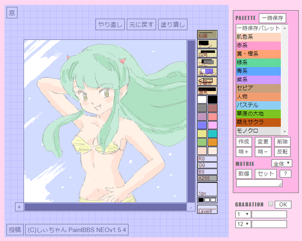Image resolution: width=302 pixels, height=241 pixels.
Task: Click the G0 green value slider
Action: 207,165
